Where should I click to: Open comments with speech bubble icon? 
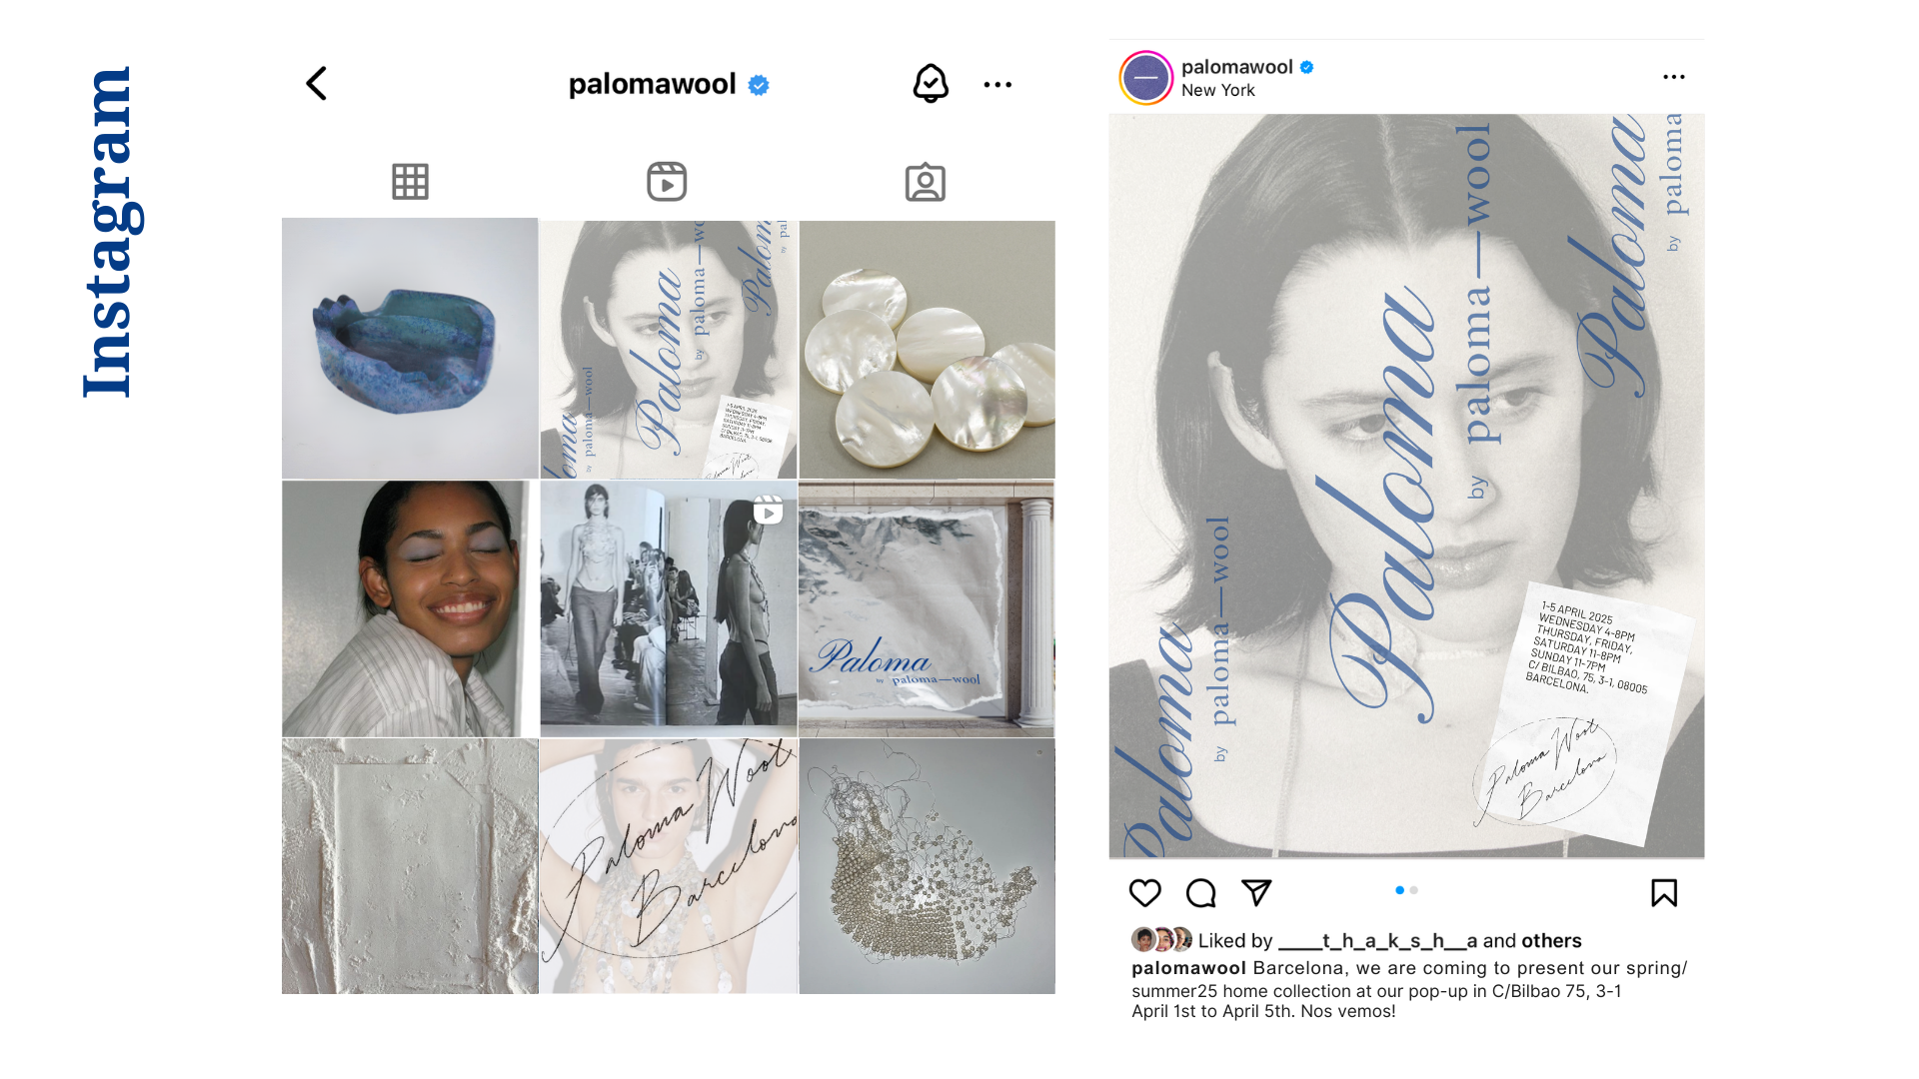click(x=1200, y=892)
